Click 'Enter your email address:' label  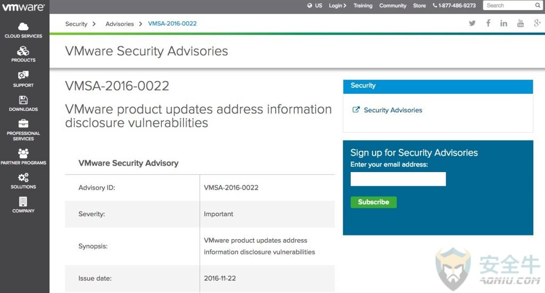coord(389,165)
